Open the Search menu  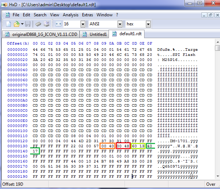coord(40,15)
